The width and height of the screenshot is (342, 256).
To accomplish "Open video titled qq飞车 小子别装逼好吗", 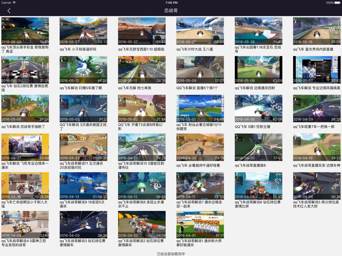I will point(78,49).
